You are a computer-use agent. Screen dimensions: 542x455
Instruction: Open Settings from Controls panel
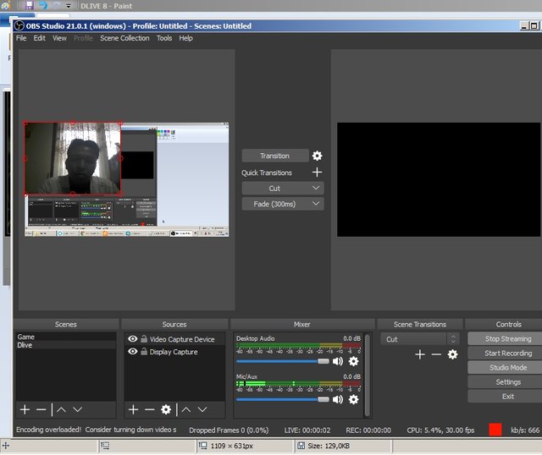505,382
